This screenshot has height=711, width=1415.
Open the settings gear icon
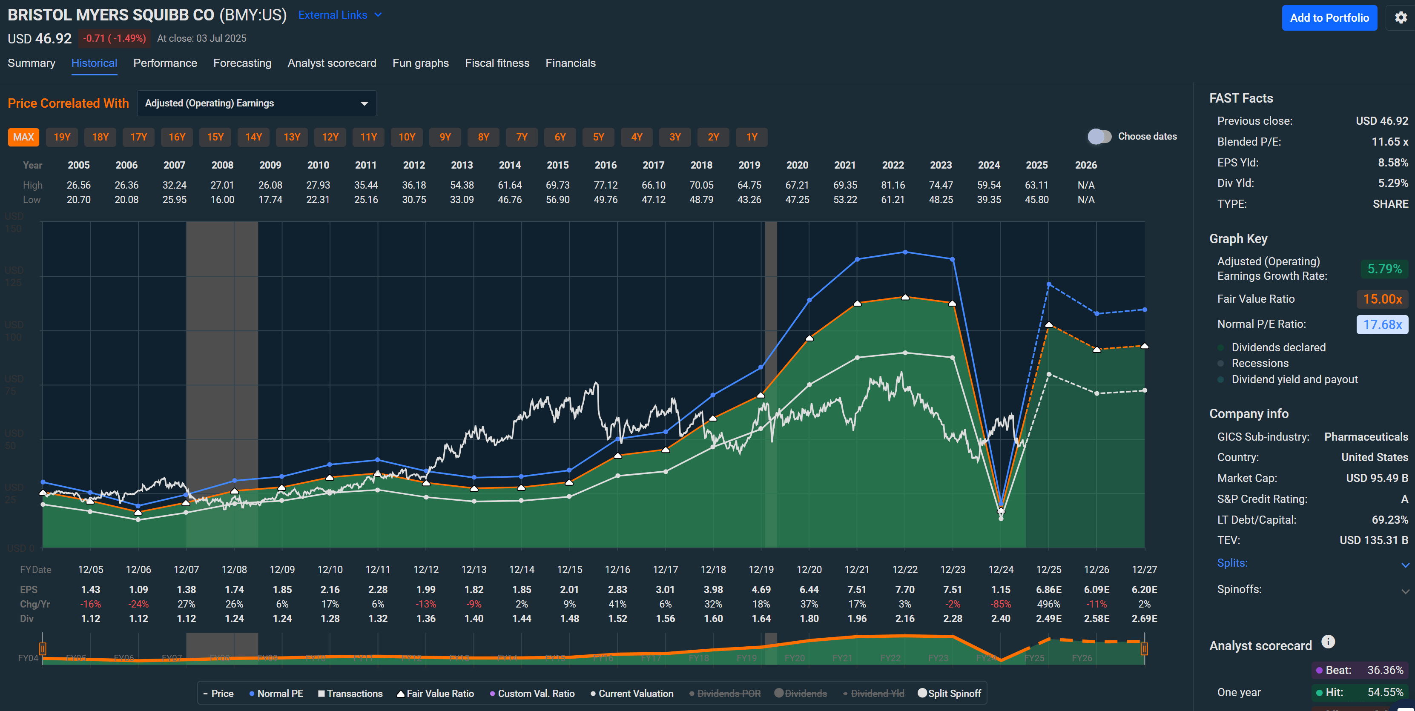pyautogui.click(x=1401, y=17)
